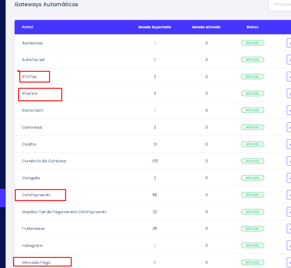Click the Status column header
The image size is (291, 268).
pos(252,27)
